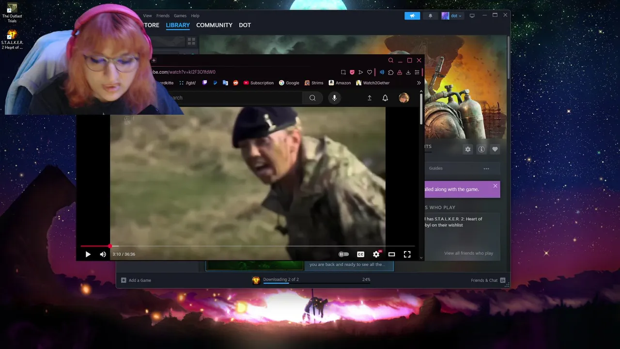Open YouTube account avatar menu
Viewport: 620px width, 349px height.
403,98
